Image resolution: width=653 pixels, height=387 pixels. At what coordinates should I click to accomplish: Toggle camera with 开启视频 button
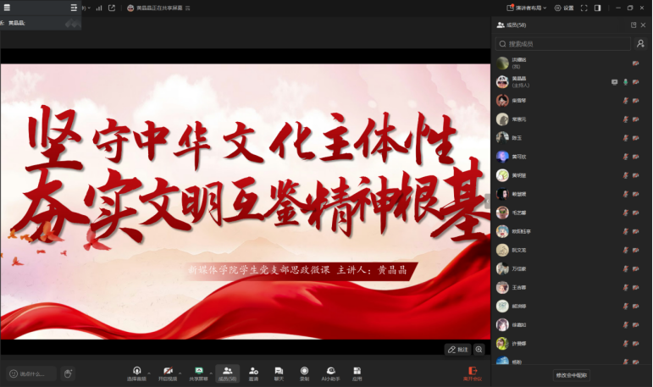click(168, 373)
